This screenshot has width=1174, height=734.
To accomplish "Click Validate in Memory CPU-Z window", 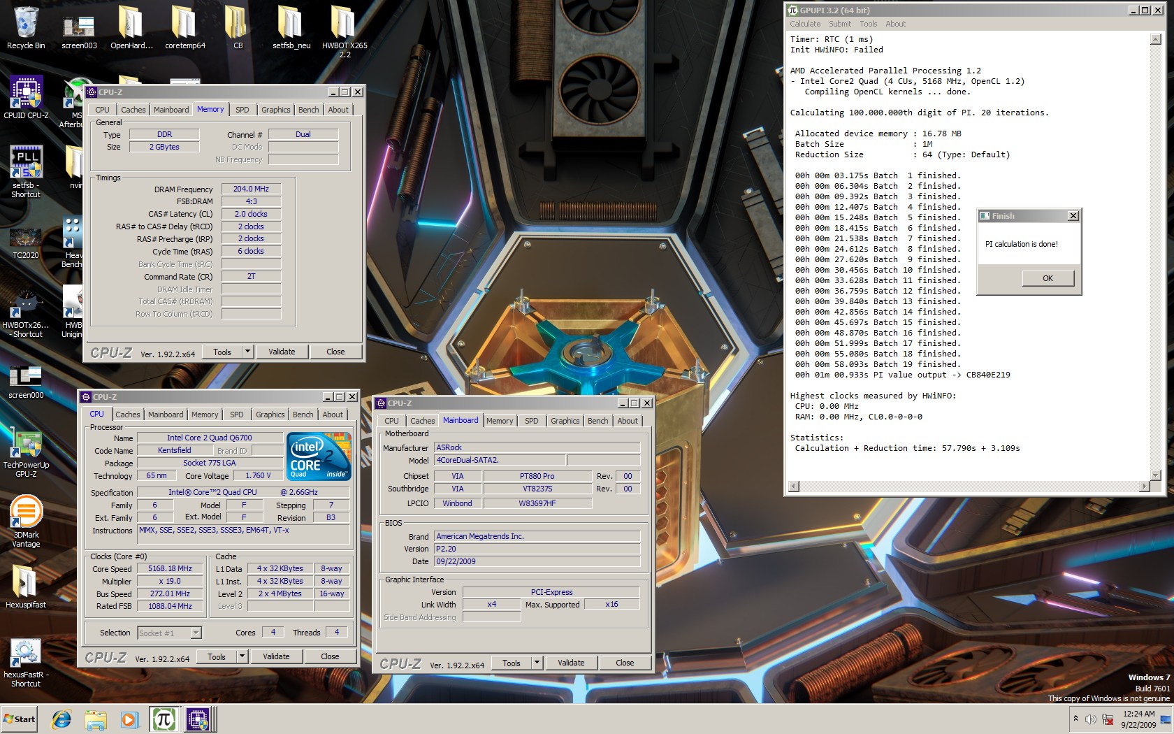I will pos(282,352).
